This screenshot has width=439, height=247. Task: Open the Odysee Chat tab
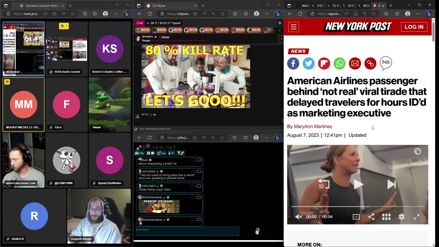[x=140, y=23]
